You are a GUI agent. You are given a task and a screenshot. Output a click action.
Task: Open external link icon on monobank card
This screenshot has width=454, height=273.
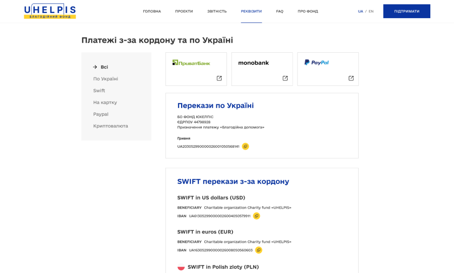coord(285,78)
